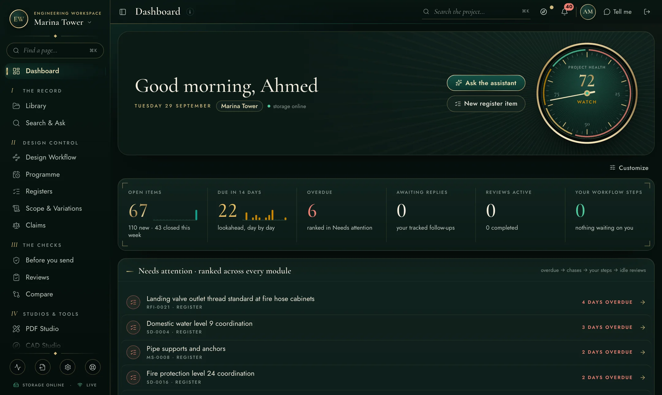Go to Dashboard in the sidebar
Image resolution: width=662 pixels, height=395 pixels.
pos(55,71)
